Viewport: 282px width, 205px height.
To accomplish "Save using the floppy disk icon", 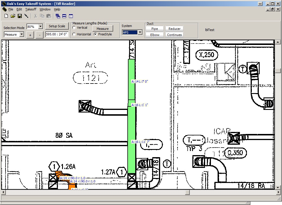I will (x=20, y=16).
